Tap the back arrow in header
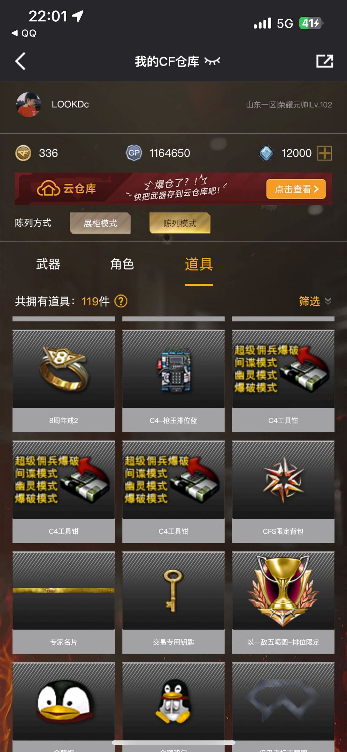Screen dimensions: 347x752 tap(20, 61)
